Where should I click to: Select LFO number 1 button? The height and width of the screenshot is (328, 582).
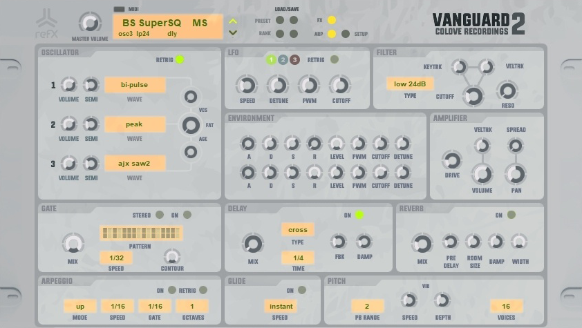pos(271,59)
